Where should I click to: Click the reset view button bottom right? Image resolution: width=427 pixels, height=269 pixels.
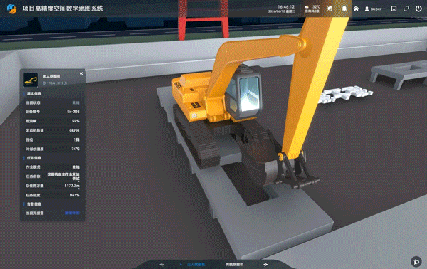pos(416,262)
